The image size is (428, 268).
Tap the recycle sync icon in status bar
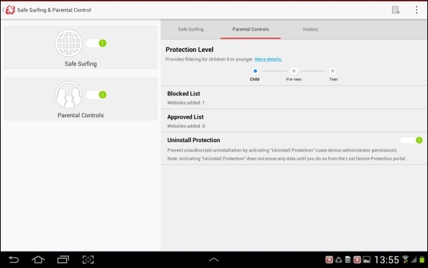click(338, 259)
